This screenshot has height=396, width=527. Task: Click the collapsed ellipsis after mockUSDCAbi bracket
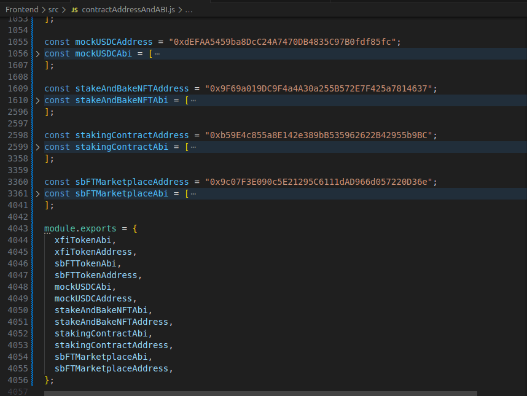[x=157, y=54]
